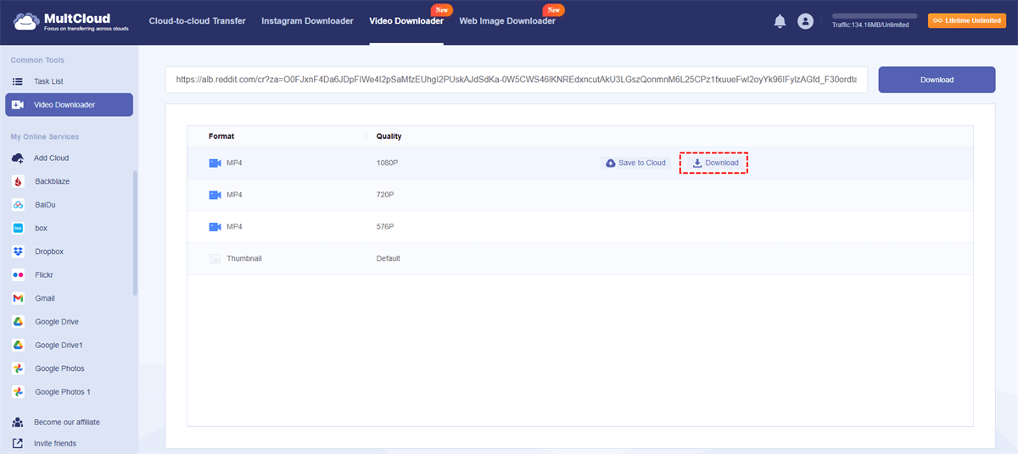Viewport: 1018px width, 454px height.
Task: Switch to Video Downloader top tab
Action: pyautogui.click(x=406, y=21)
